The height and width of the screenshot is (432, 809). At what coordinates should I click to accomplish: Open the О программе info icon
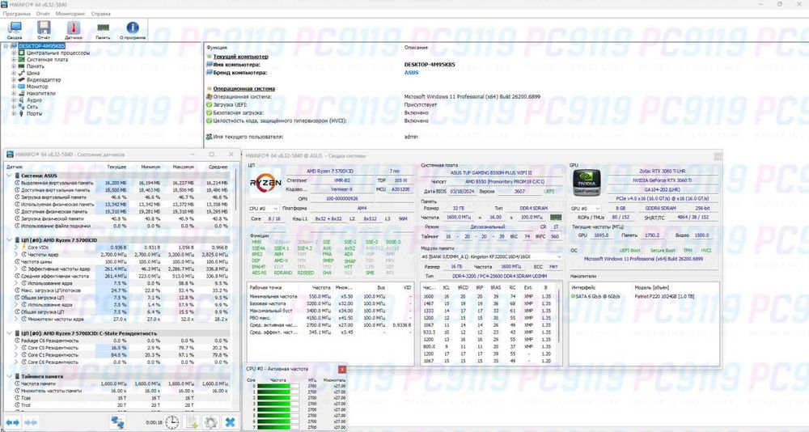point(133,30)
